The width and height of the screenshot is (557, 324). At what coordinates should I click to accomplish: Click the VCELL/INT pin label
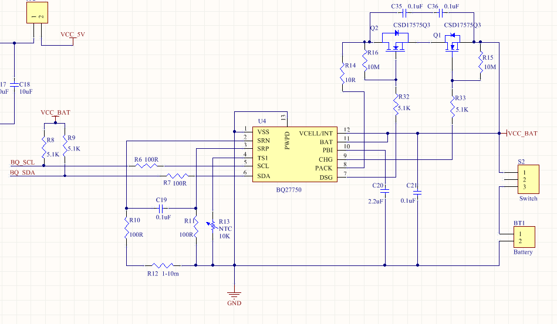pos(316,134)
